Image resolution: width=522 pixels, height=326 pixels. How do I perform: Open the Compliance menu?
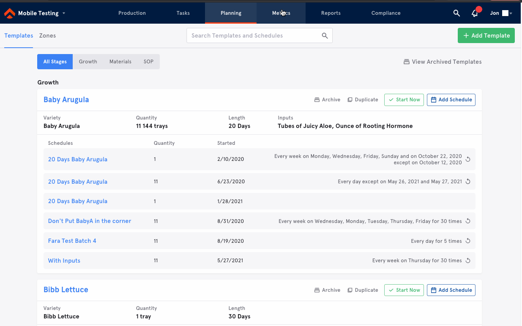point(386,13)
